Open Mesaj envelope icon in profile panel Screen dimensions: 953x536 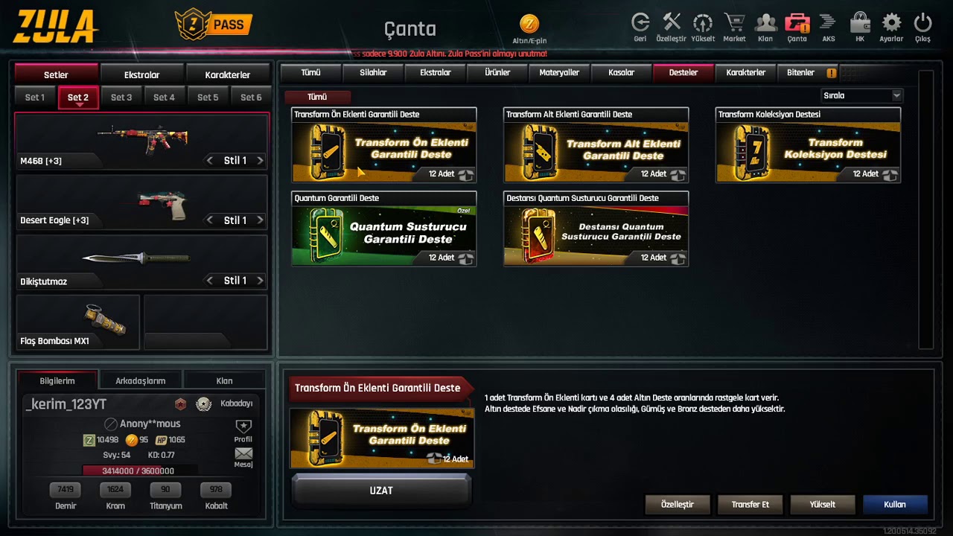point(243,453)
